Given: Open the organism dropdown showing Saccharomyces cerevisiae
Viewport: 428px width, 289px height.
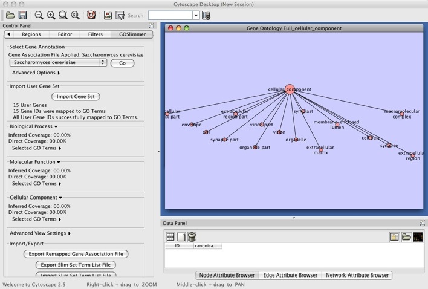Looking at the screenshot, I should (x=58, y=63).
